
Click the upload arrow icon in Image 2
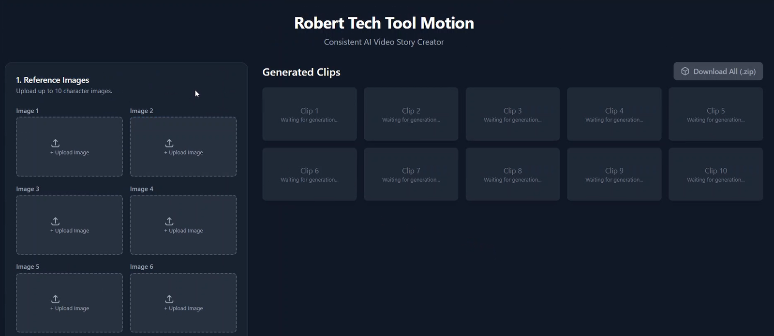pyautogui.click(x=169, y=143)
